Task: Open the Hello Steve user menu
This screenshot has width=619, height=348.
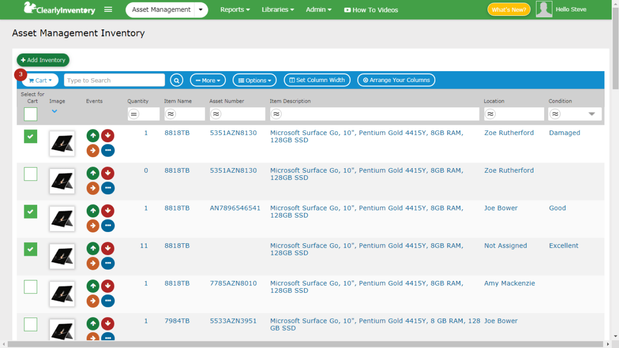Action: [x=571, y=9]
